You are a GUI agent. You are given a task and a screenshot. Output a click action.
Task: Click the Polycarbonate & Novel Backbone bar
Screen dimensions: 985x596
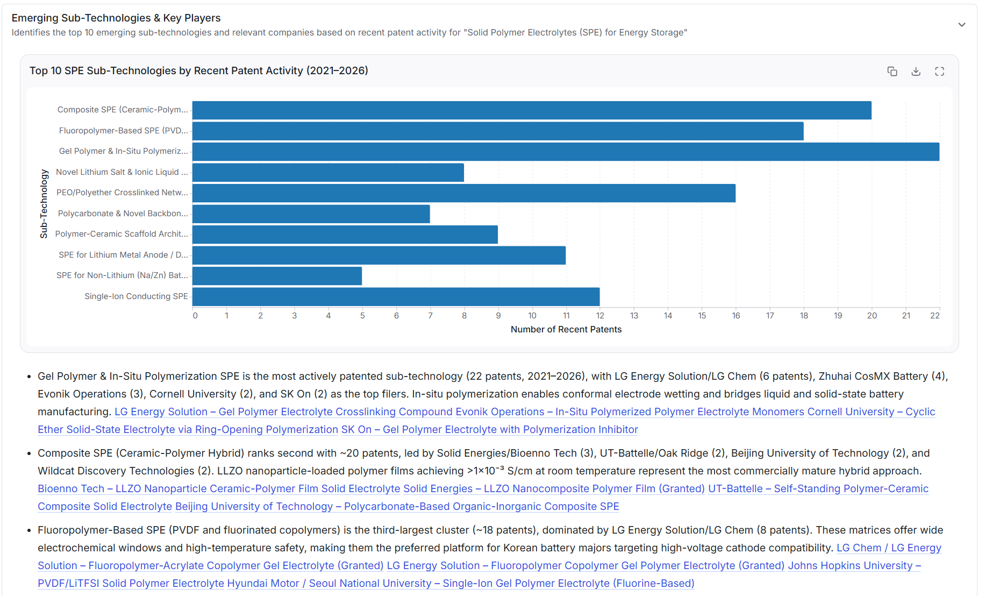pos(311,214)
